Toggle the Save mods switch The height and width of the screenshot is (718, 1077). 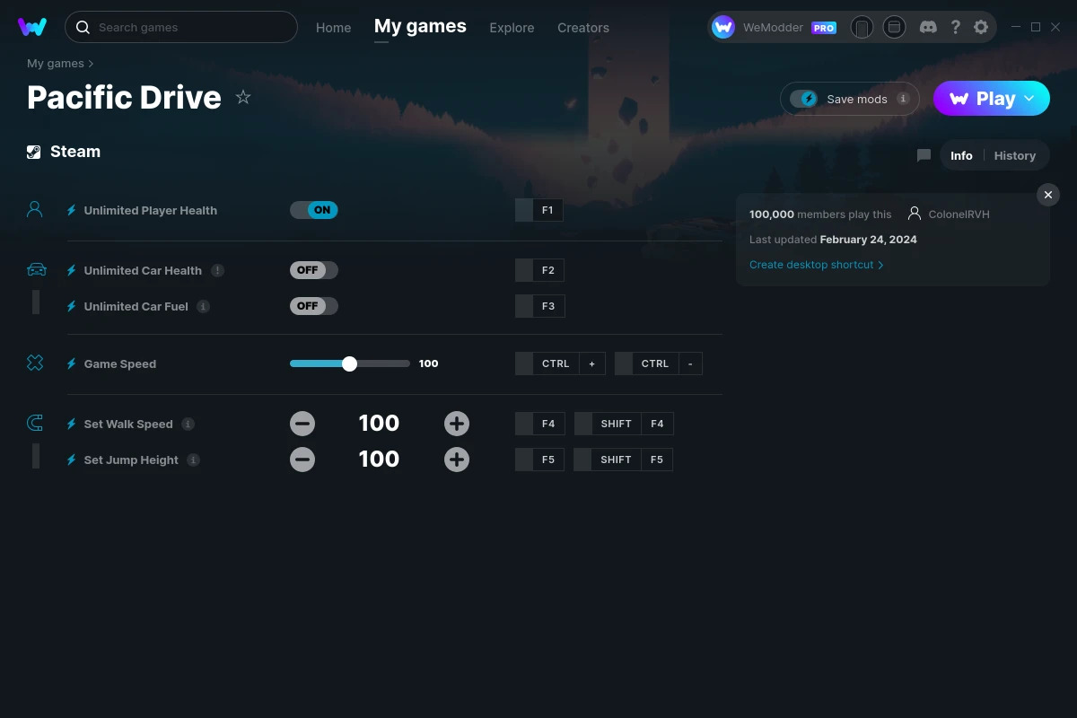coord(804,99)
